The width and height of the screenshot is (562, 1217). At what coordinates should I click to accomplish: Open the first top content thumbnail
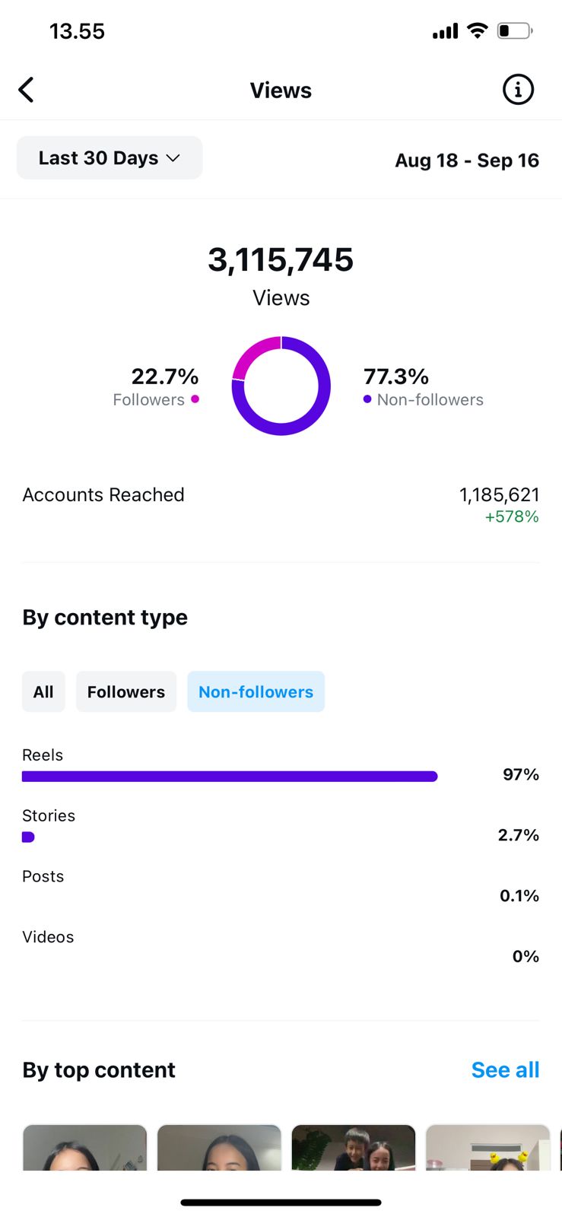click(84, 1149)
